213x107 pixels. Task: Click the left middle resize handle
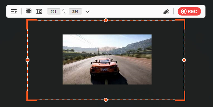(x=27, y=60)
